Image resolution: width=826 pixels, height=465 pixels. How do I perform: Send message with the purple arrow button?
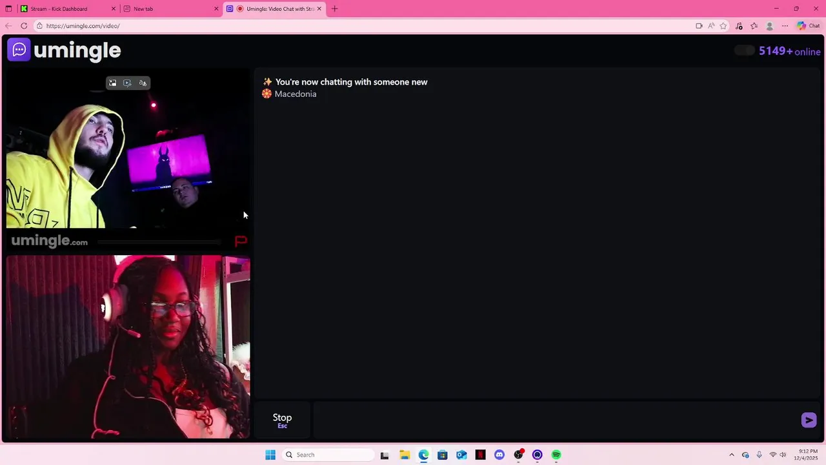[x=809, y=420]
